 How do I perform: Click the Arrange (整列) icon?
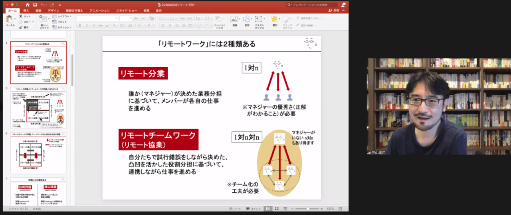274,19
